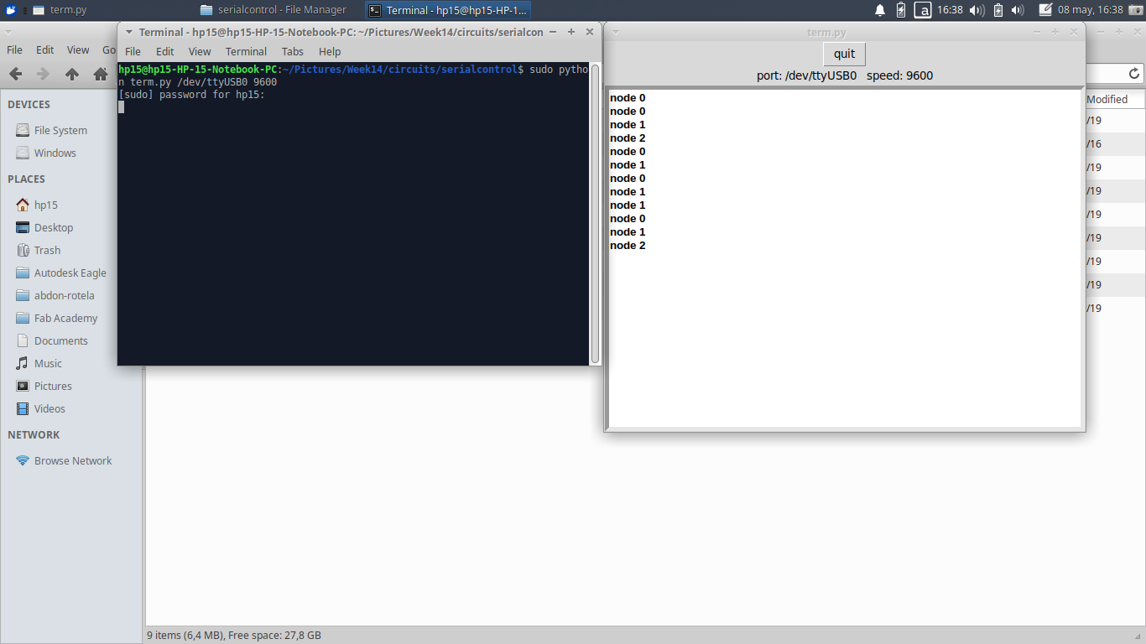Click the screenshot camera icon in the system tray

[1136, 10]
